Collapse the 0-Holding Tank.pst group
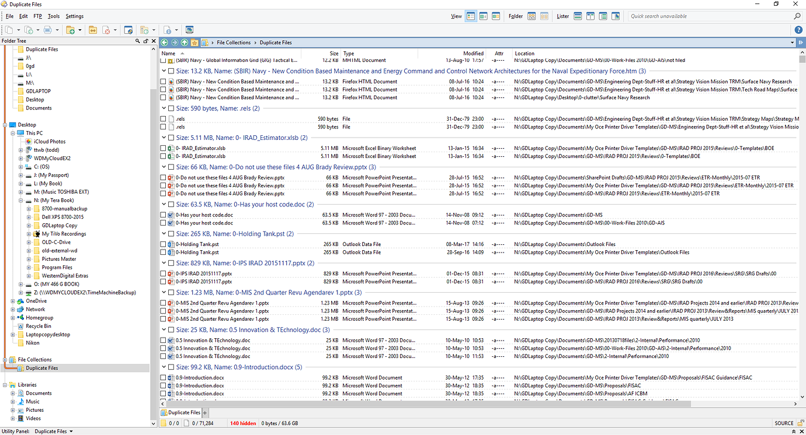This screenshot has height=435, width=806. (164, 234)
